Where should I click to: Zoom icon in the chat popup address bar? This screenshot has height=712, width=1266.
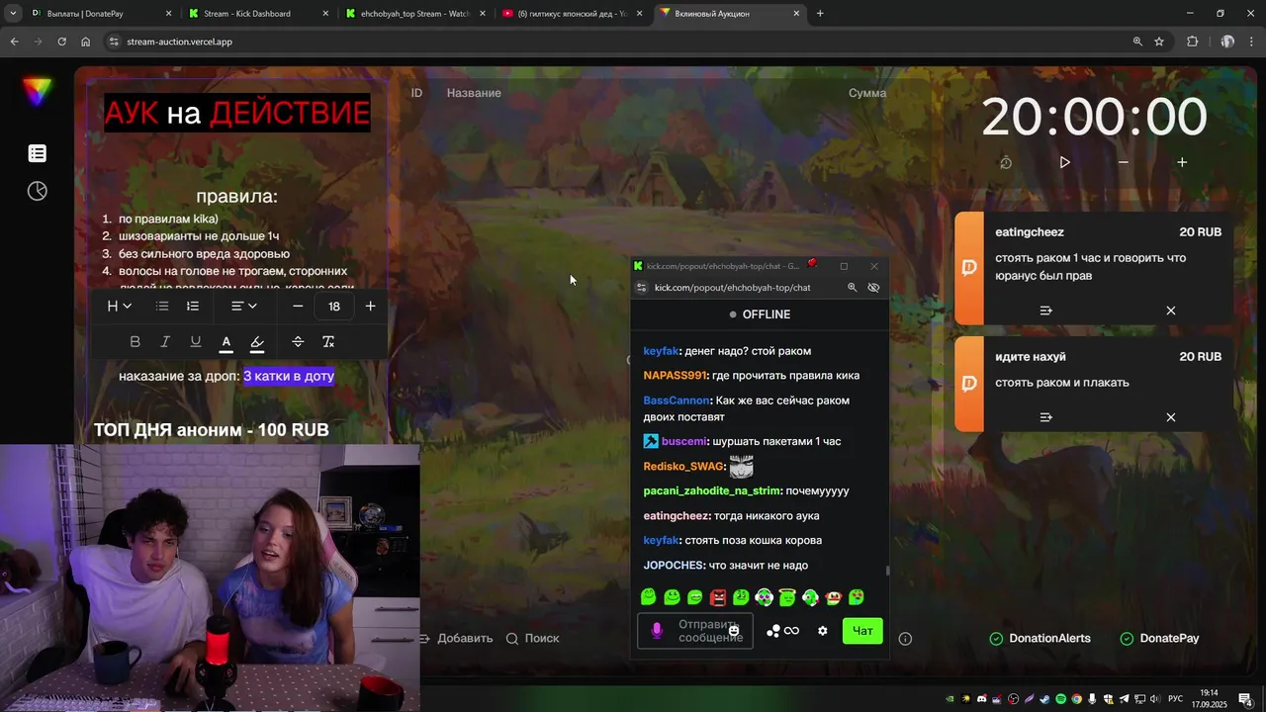[852, 288]
